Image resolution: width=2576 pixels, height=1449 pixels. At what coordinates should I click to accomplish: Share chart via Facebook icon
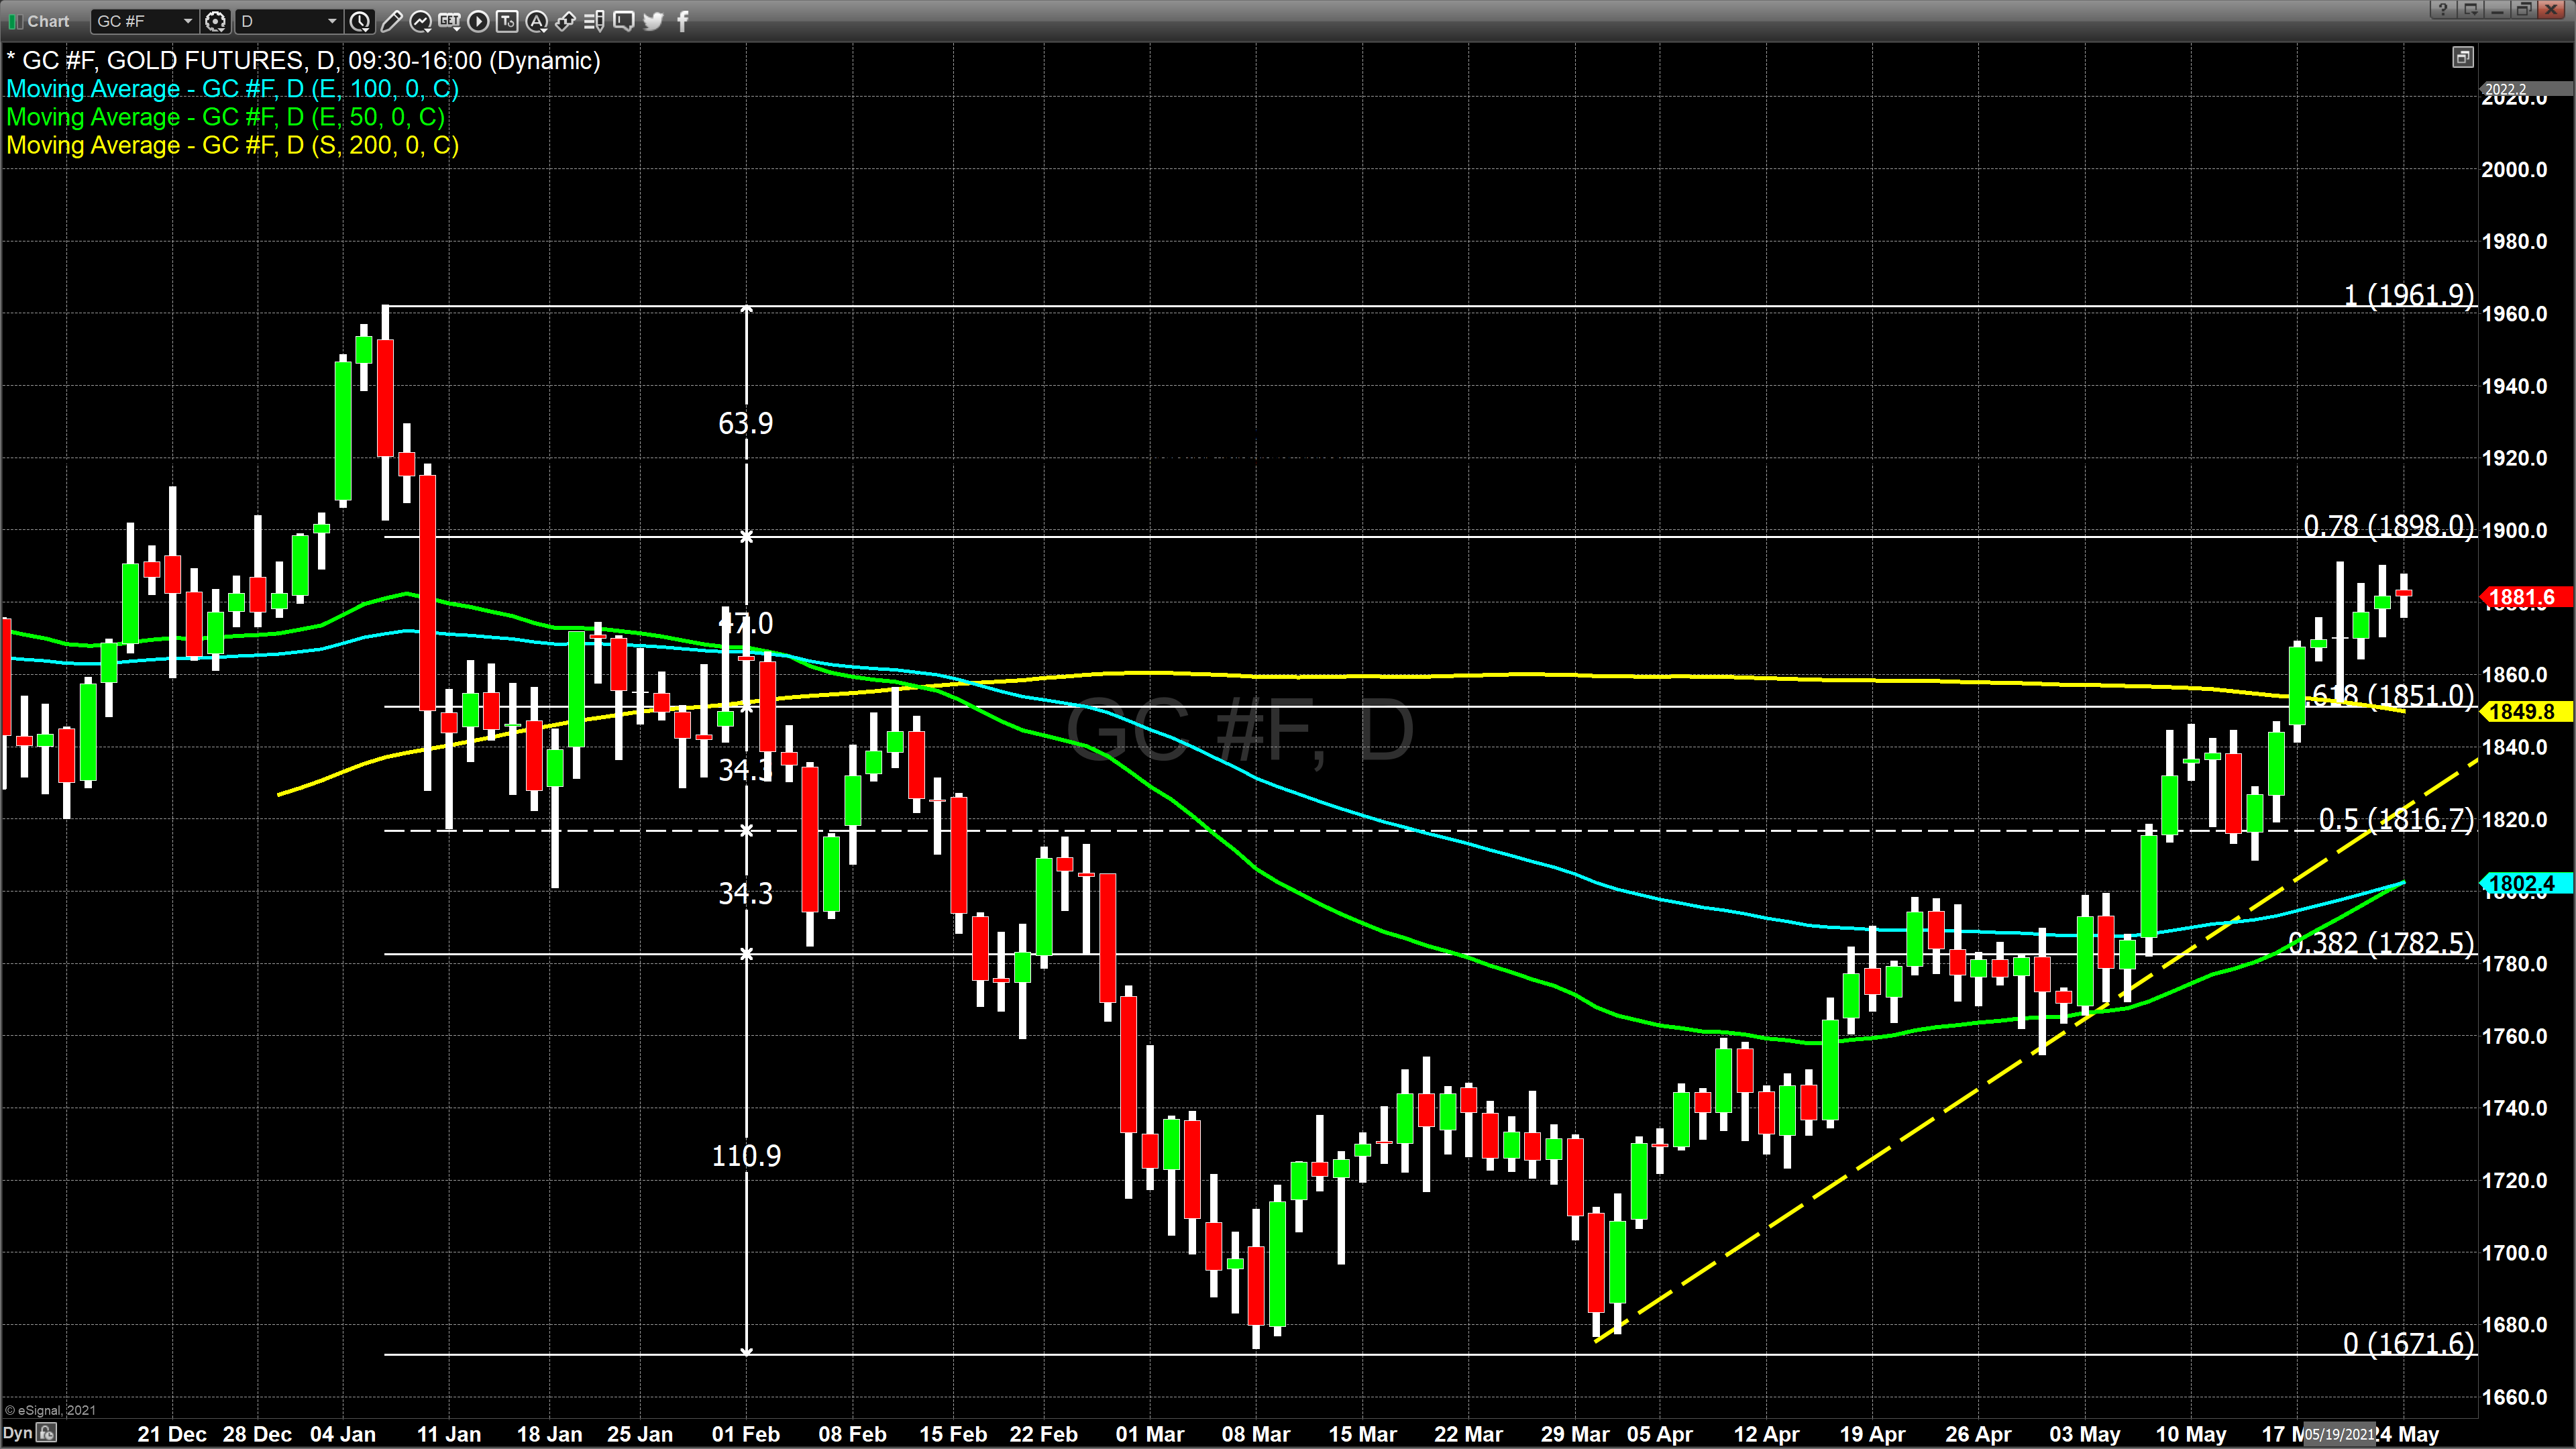point(683,21)
